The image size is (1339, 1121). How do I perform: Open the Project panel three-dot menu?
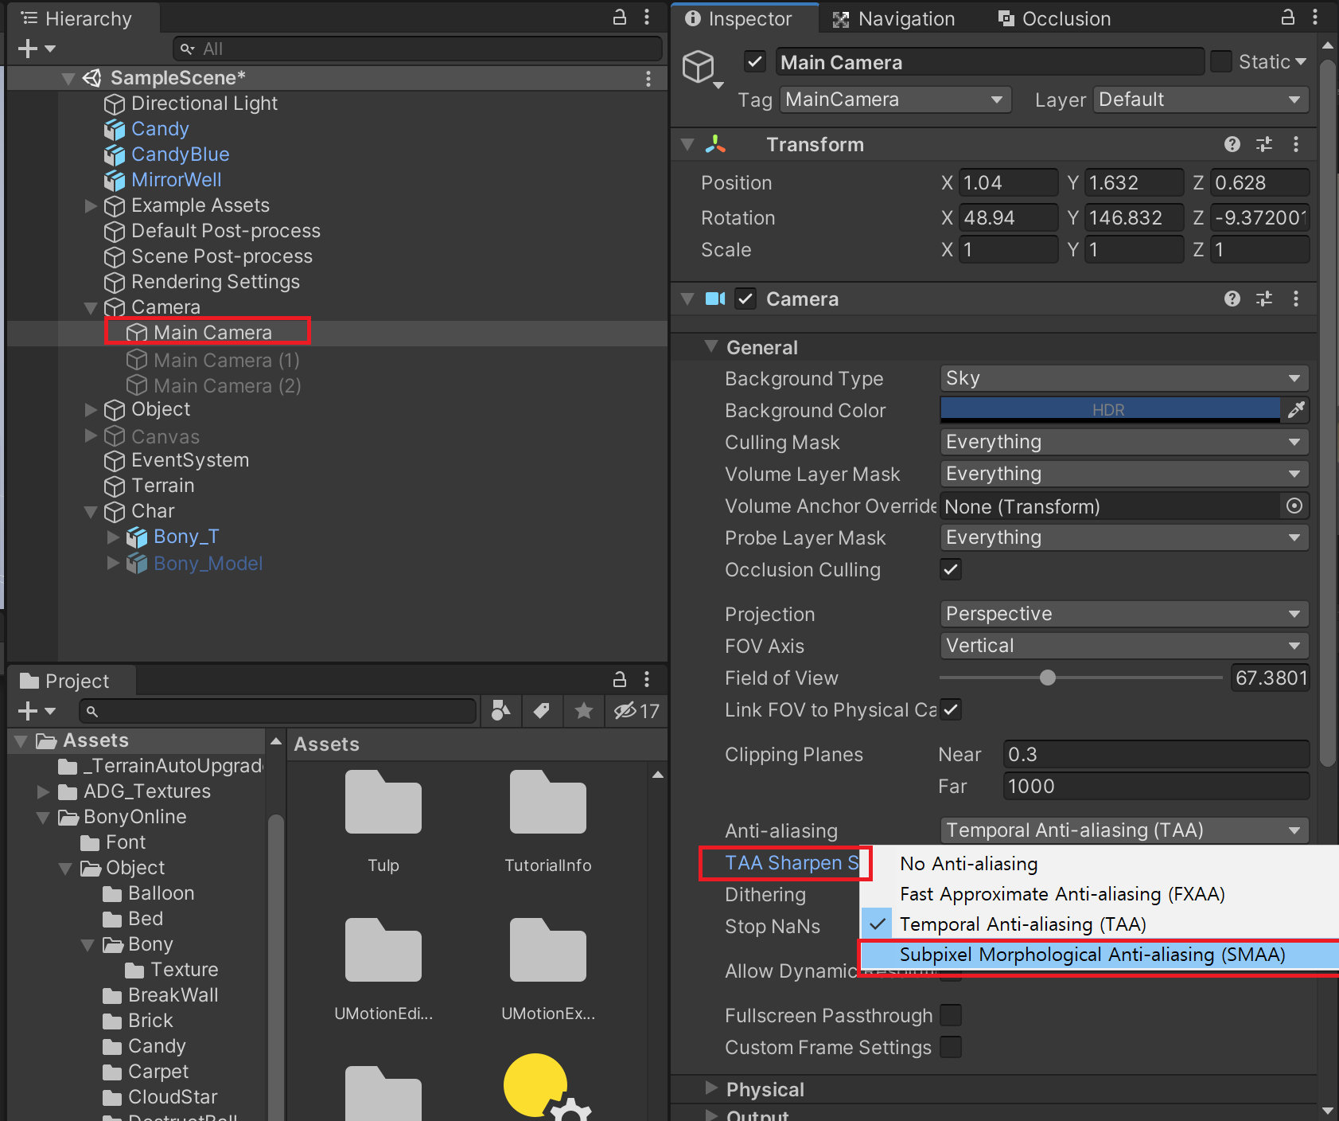click(647, 679)
